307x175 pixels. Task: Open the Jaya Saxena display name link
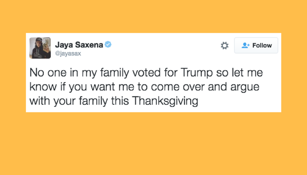(x=79, y=45)
